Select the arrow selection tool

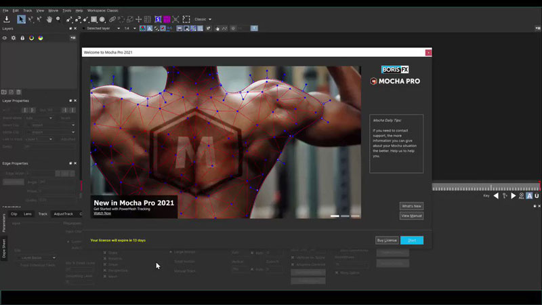tap(21, 19)
